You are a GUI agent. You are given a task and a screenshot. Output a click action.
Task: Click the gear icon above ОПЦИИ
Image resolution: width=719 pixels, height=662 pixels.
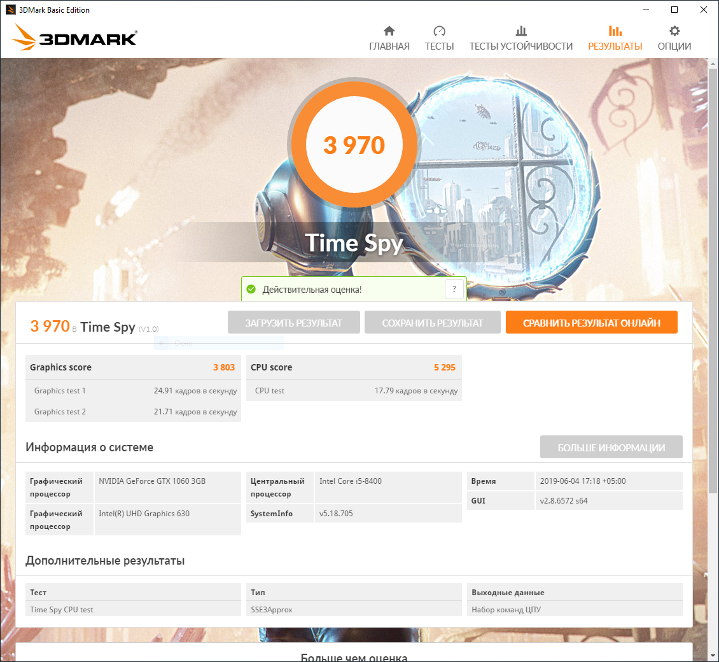pos(674,31)
